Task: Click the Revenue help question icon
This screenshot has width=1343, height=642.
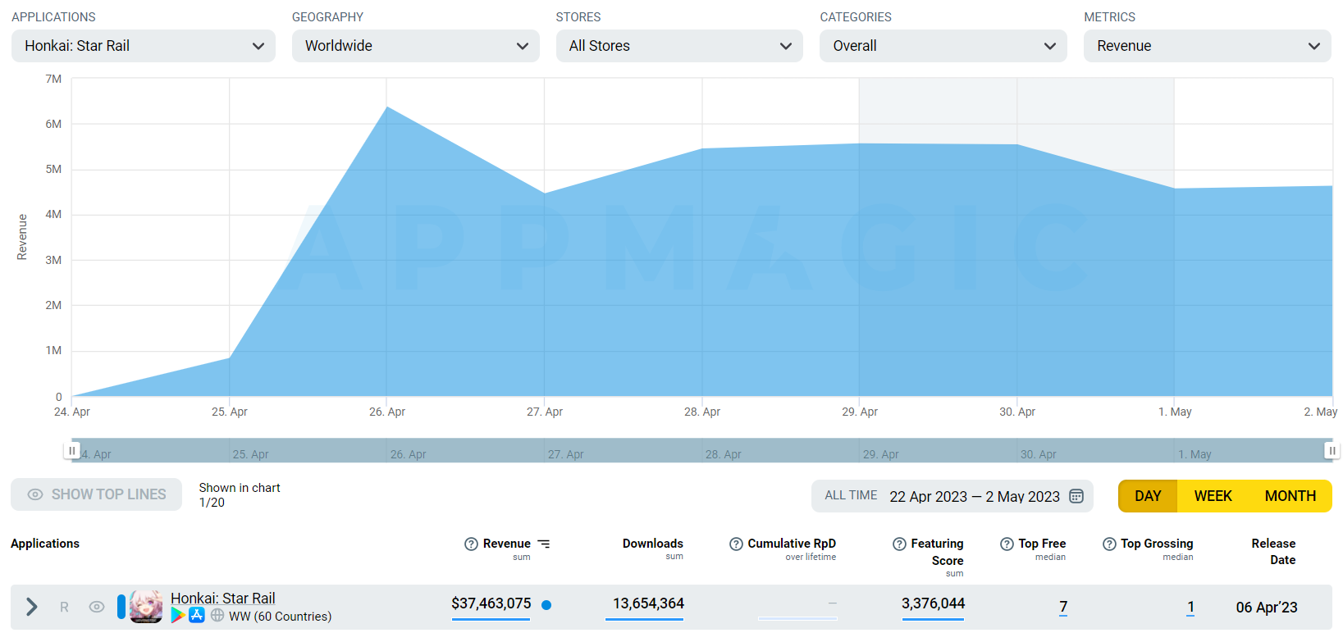Action: (471, 544)
